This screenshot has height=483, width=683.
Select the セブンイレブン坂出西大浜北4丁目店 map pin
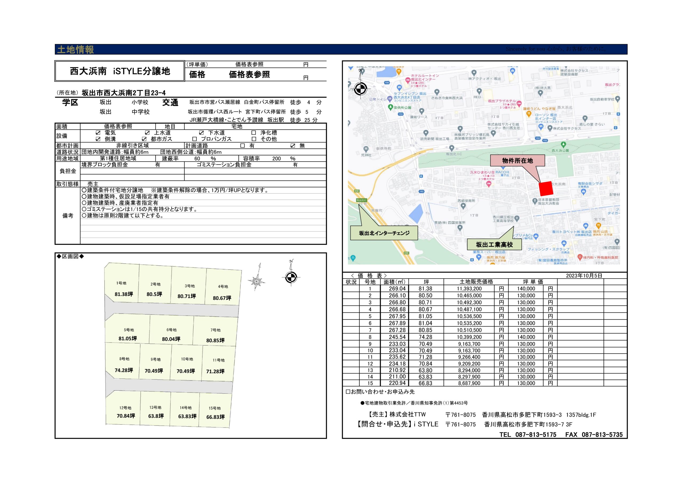[399, 88]
